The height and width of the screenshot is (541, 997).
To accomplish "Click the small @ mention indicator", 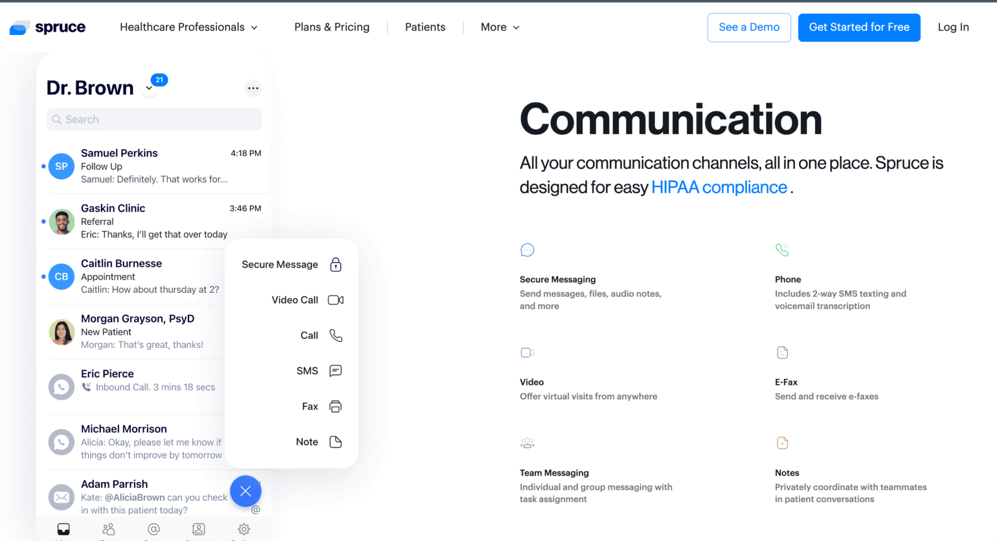I will tap(256, 510).
